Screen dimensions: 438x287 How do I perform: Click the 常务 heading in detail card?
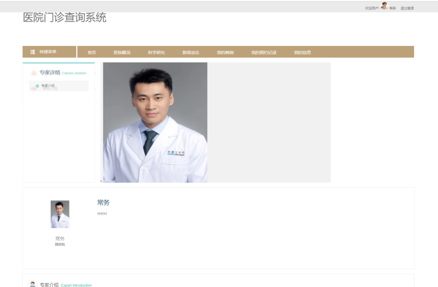click(103, 203)
